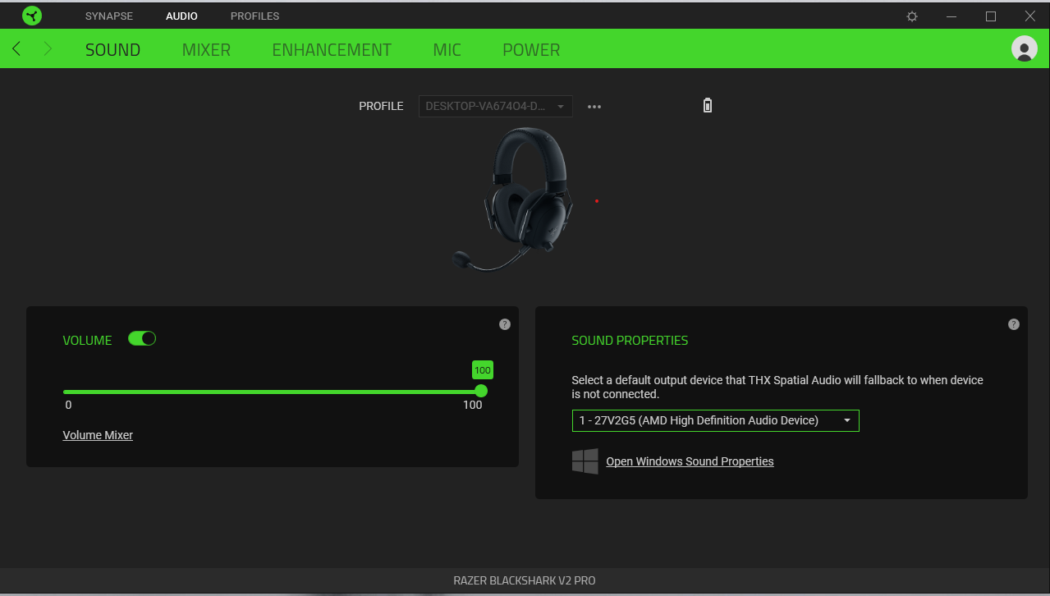Click the battery status icon
Viewport: 1050px width, 596px height.
708,105
